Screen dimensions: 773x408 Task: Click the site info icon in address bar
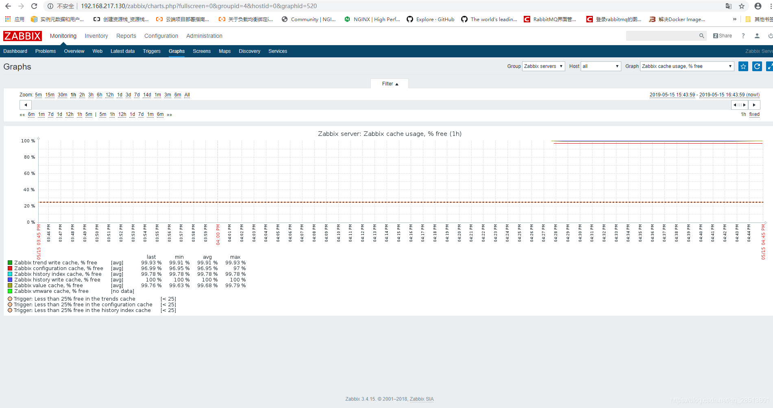click(50, 6)
